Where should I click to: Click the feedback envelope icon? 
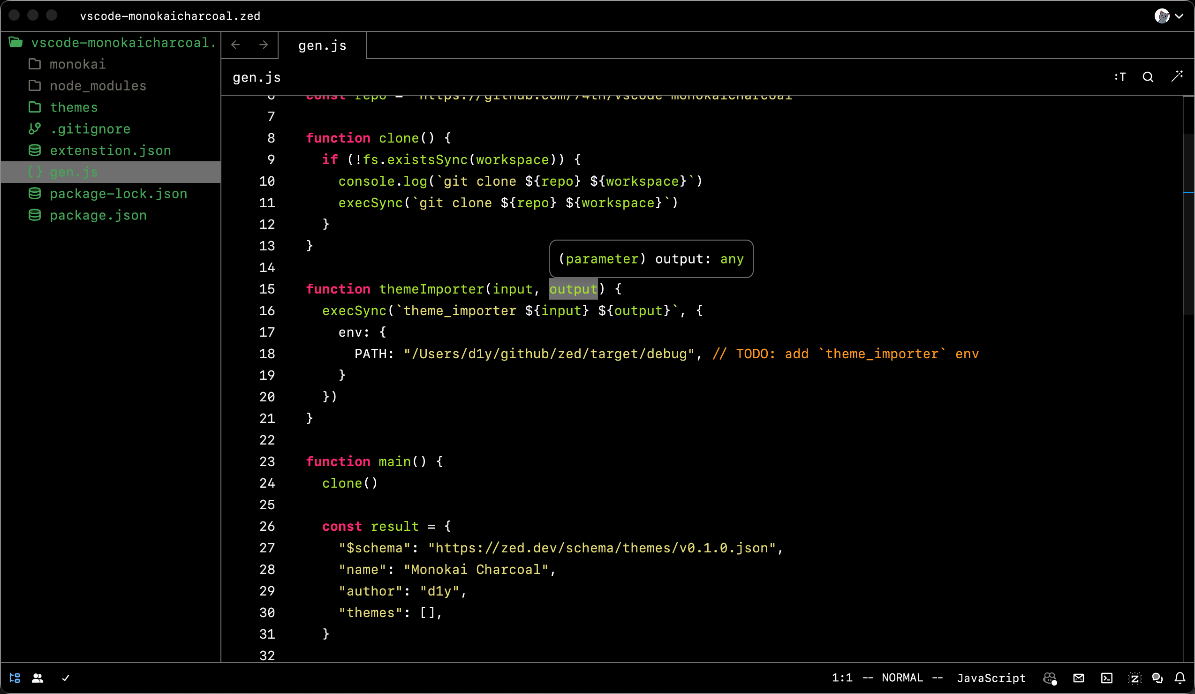pyautogui.click(x=1078, y=678)
